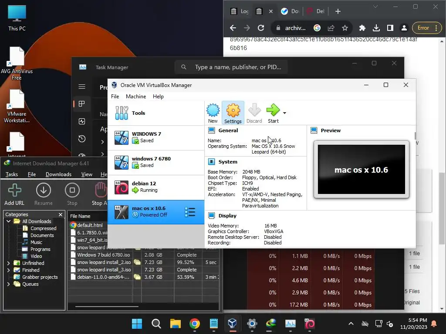Viewport: 446px width, 334px height.
Task: Select snow leopard install_3.iso download
Action: [104, 270]
